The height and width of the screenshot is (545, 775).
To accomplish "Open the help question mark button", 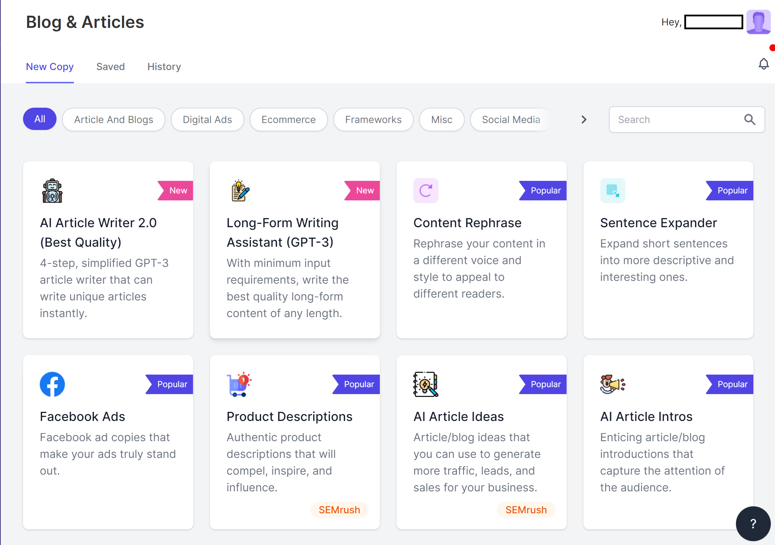I will tap(753, 523).
